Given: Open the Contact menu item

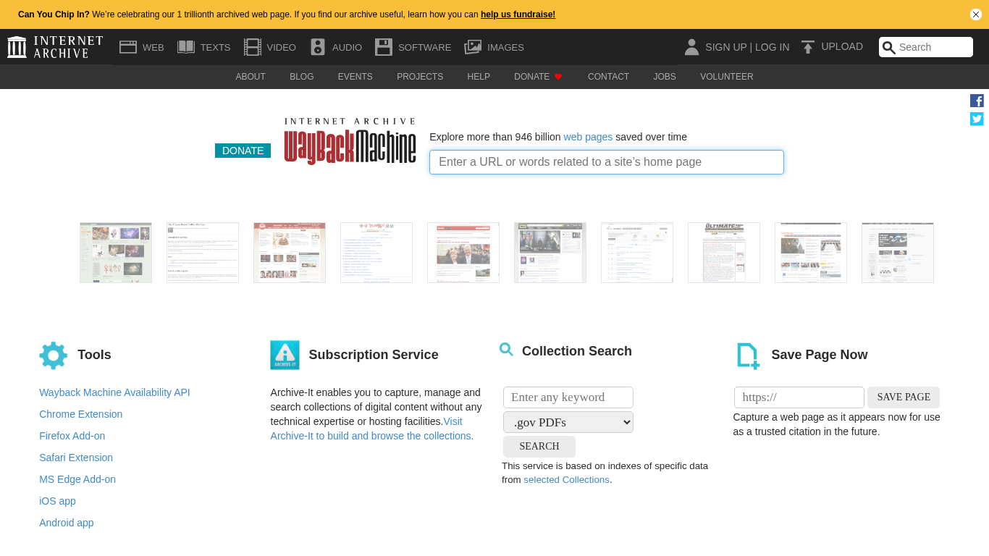Looking at the screenshot, I should point(608,77).
